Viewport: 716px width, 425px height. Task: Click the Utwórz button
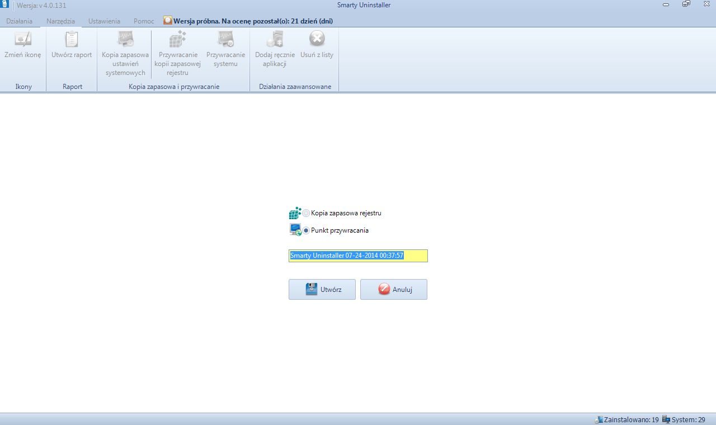coord(322,290)
